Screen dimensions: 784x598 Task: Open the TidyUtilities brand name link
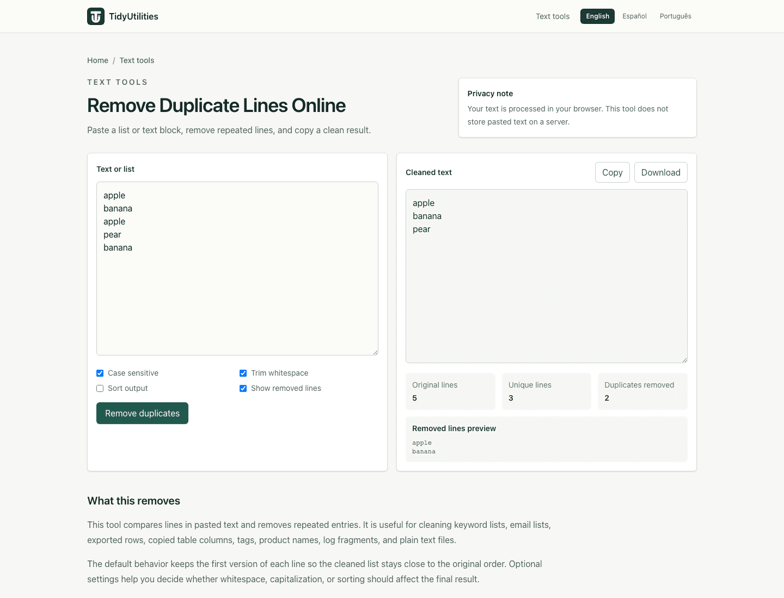coord(133,16)
